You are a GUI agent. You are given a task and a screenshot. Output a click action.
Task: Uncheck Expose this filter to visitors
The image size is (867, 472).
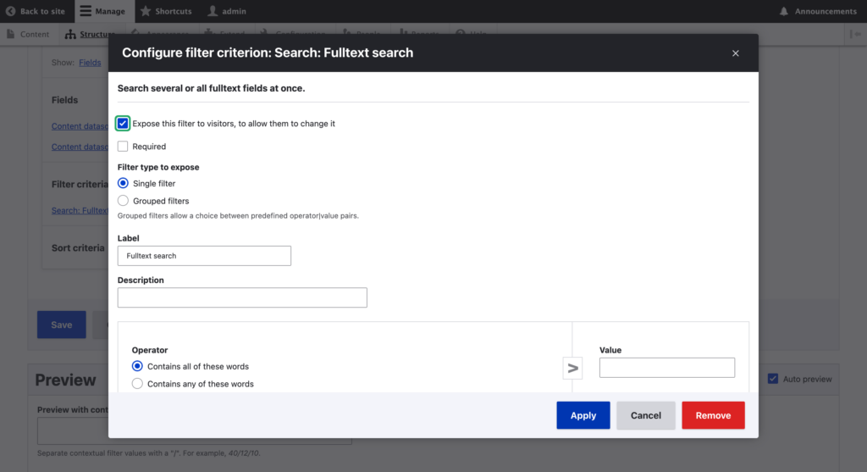[123, 124]
